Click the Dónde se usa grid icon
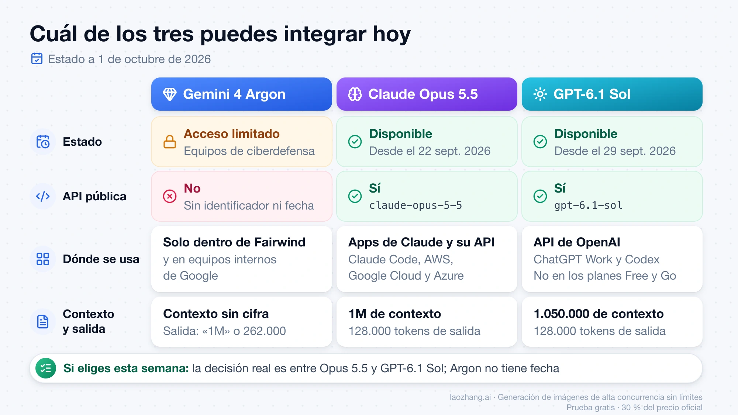The width and height of the screenshot is (738, 415). (43, 259)
